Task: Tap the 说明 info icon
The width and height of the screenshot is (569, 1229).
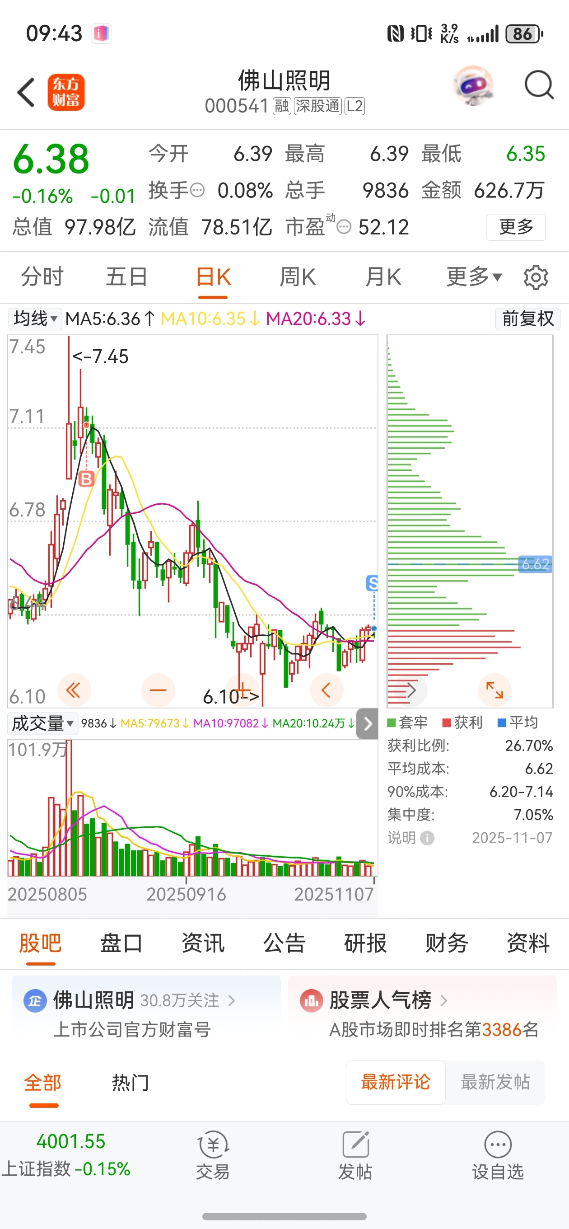Action: [x=427, y=838]
